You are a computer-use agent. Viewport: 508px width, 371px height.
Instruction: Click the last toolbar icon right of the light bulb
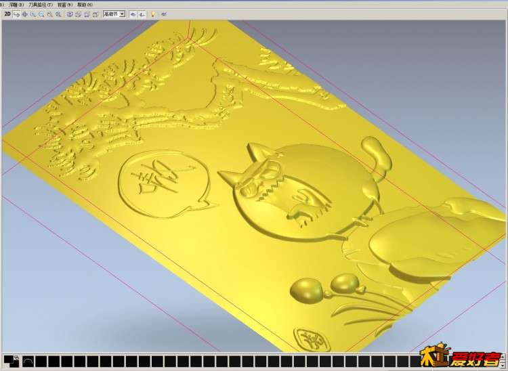tap(164, 14)
